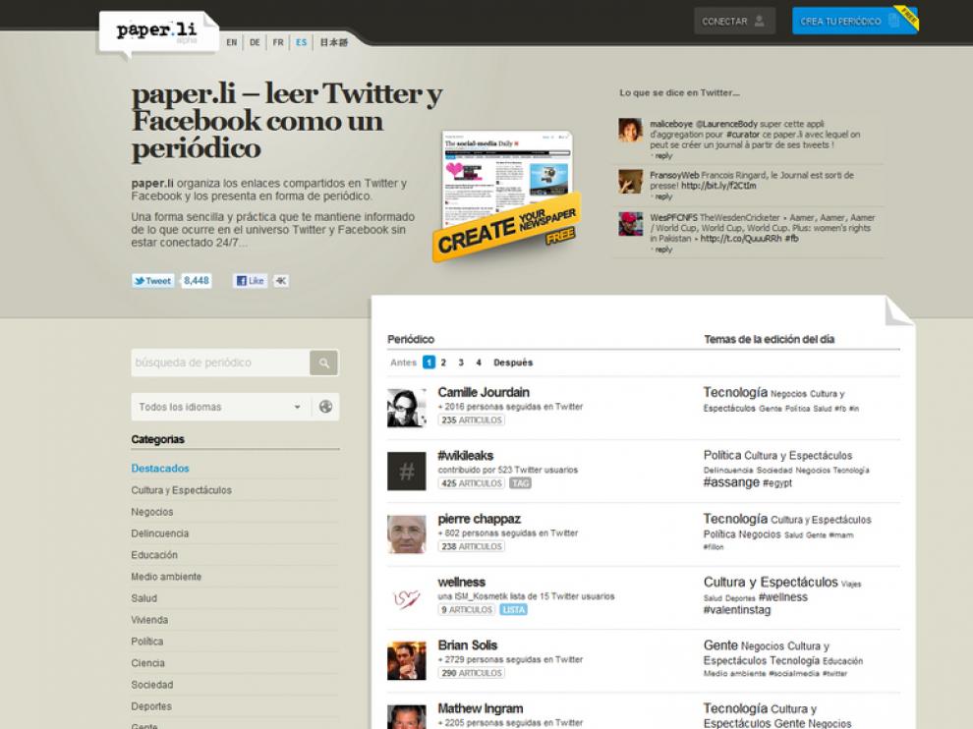Image resolution: width=973 pixels, height=729 pixels.
Task: Click the Después pagination link
Action: tap(513, 363)
